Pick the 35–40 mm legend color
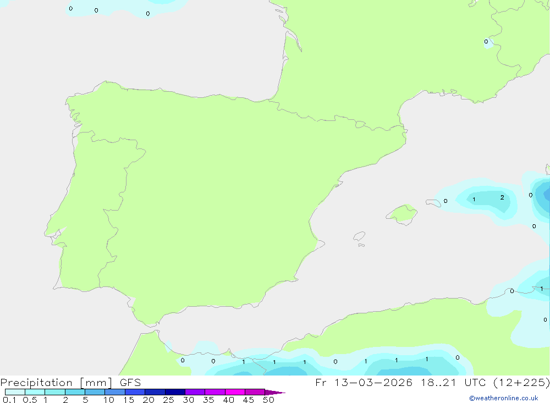 click(x=215, y=392)
